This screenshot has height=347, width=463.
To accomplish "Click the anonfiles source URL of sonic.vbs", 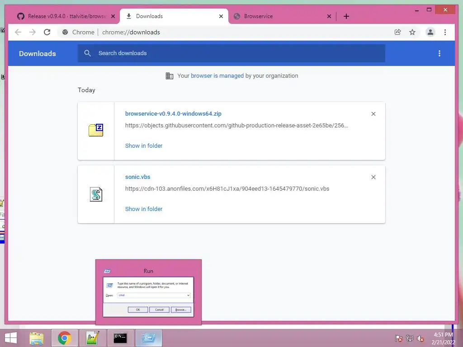I will pyautogui.click(x=227, y=189).
